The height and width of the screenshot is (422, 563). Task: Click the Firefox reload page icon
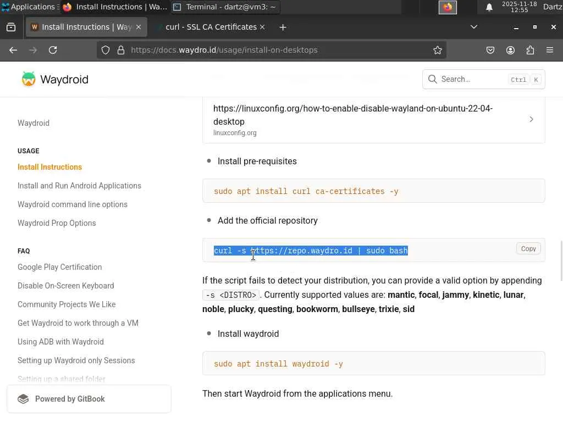point(53,50)
